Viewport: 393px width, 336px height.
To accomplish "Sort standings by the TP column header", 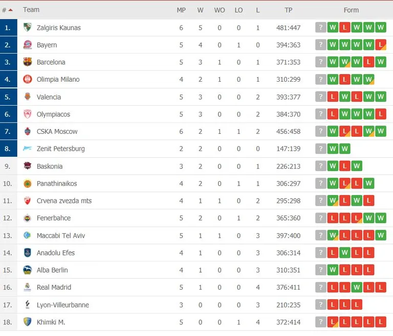I will point(288,10).
